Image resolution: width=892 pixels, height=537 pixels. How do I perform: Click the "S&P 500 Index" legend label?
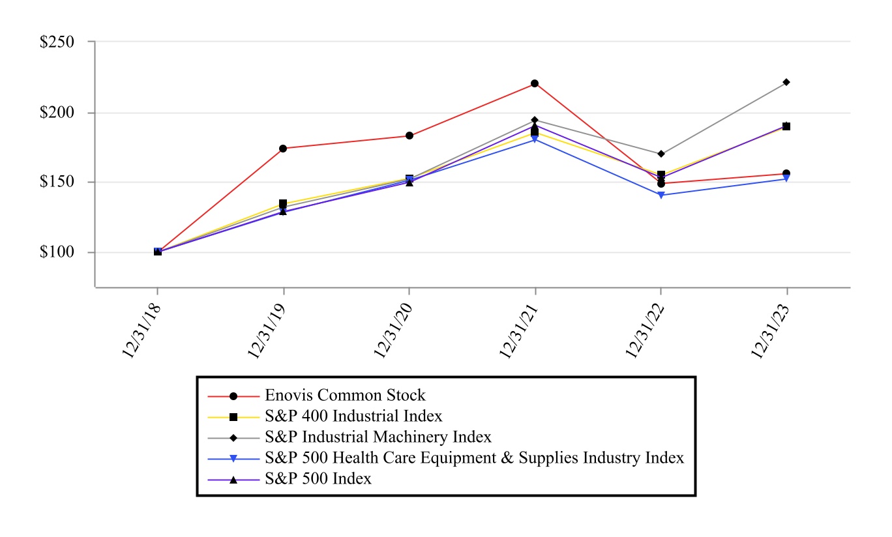click(x=318, y=479)
